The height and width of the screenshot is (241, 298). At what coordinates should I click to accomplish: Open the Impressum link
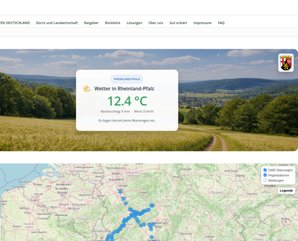[x=202, y=23]
